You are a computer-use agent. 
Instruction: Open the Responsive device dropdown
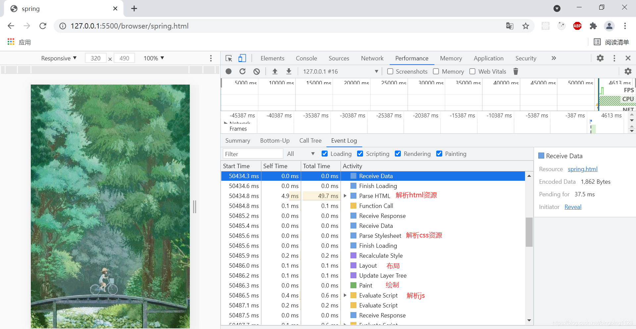(59, 58)
